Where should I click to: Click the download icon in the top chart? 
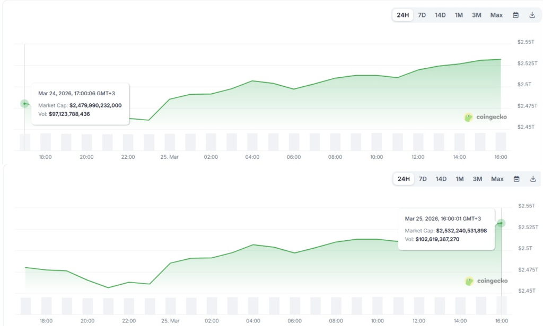point(532,15)
